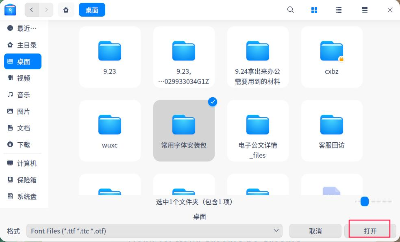Click the 打开 open button

click(370, 231)
